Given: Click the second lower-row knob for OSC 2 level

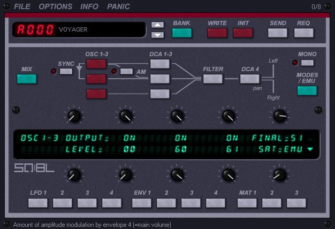Looking at the screenshot, I should 126,175.
